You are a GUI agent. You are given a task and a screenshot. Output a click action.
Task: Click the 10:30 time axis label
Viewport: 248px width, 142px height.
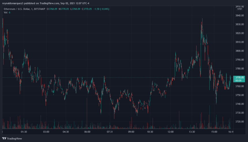pyautogui.click(x=150, y=132)
